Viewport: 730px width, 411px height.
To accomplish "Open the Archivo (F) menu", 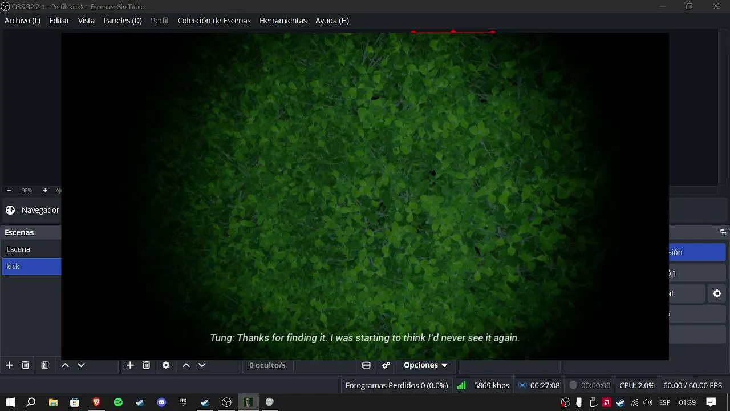I will [22, 21].
